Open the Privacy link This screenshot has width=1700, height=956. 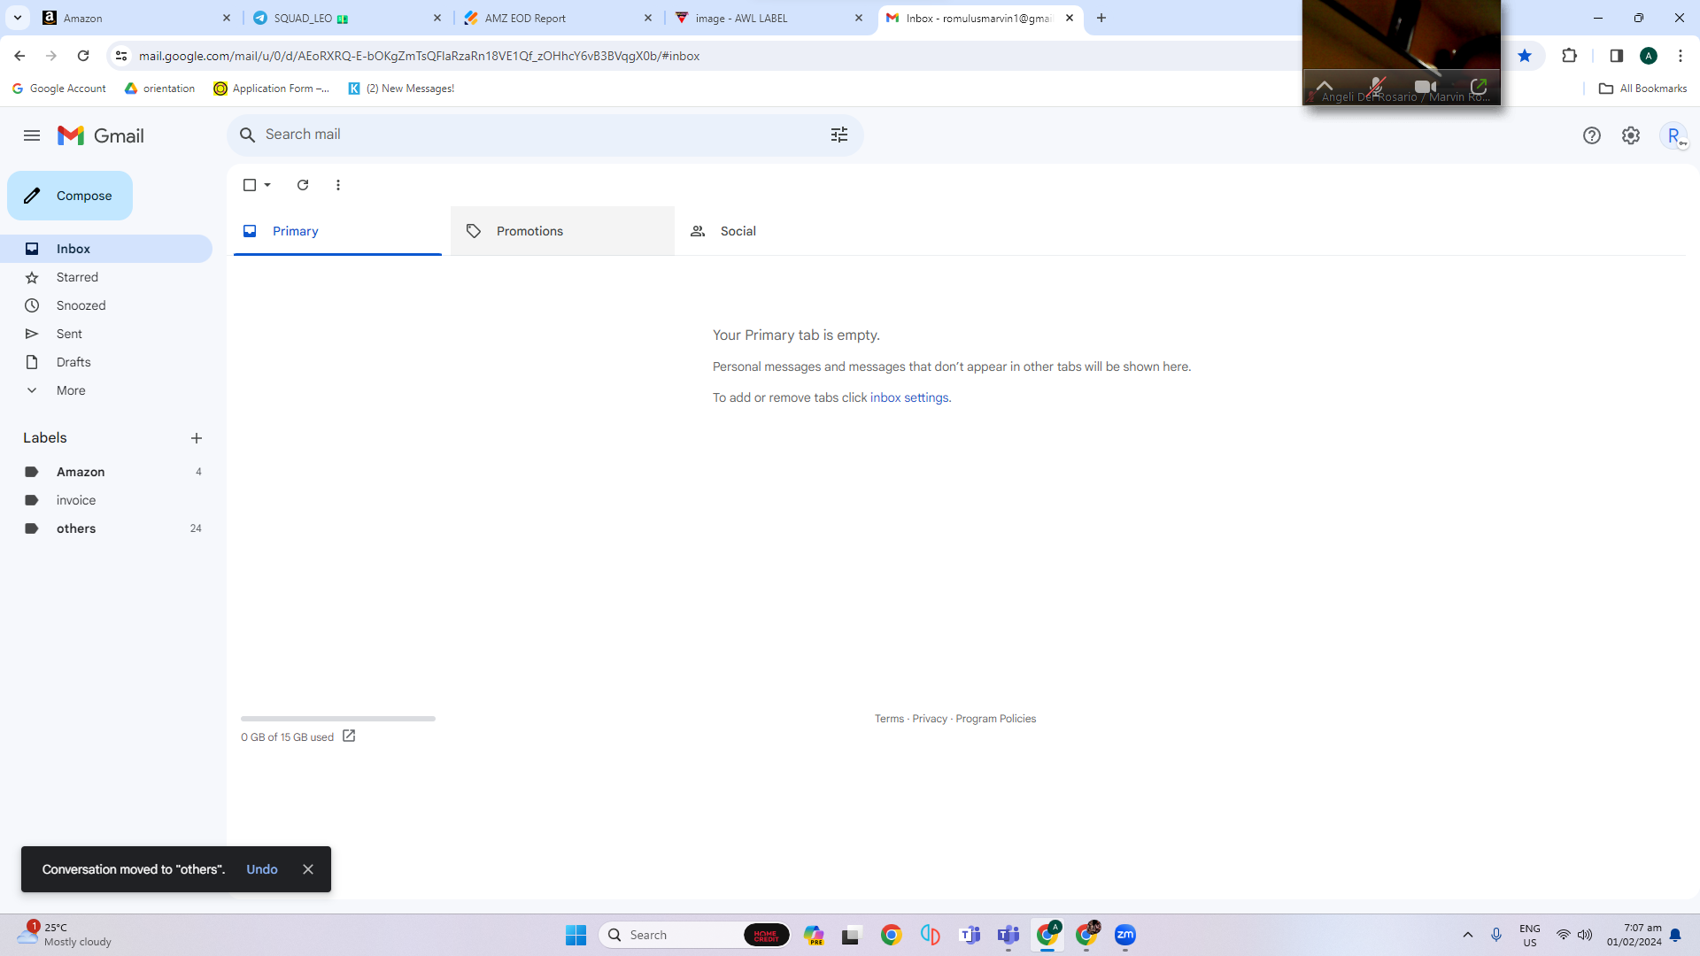click(x=930, y=719)
